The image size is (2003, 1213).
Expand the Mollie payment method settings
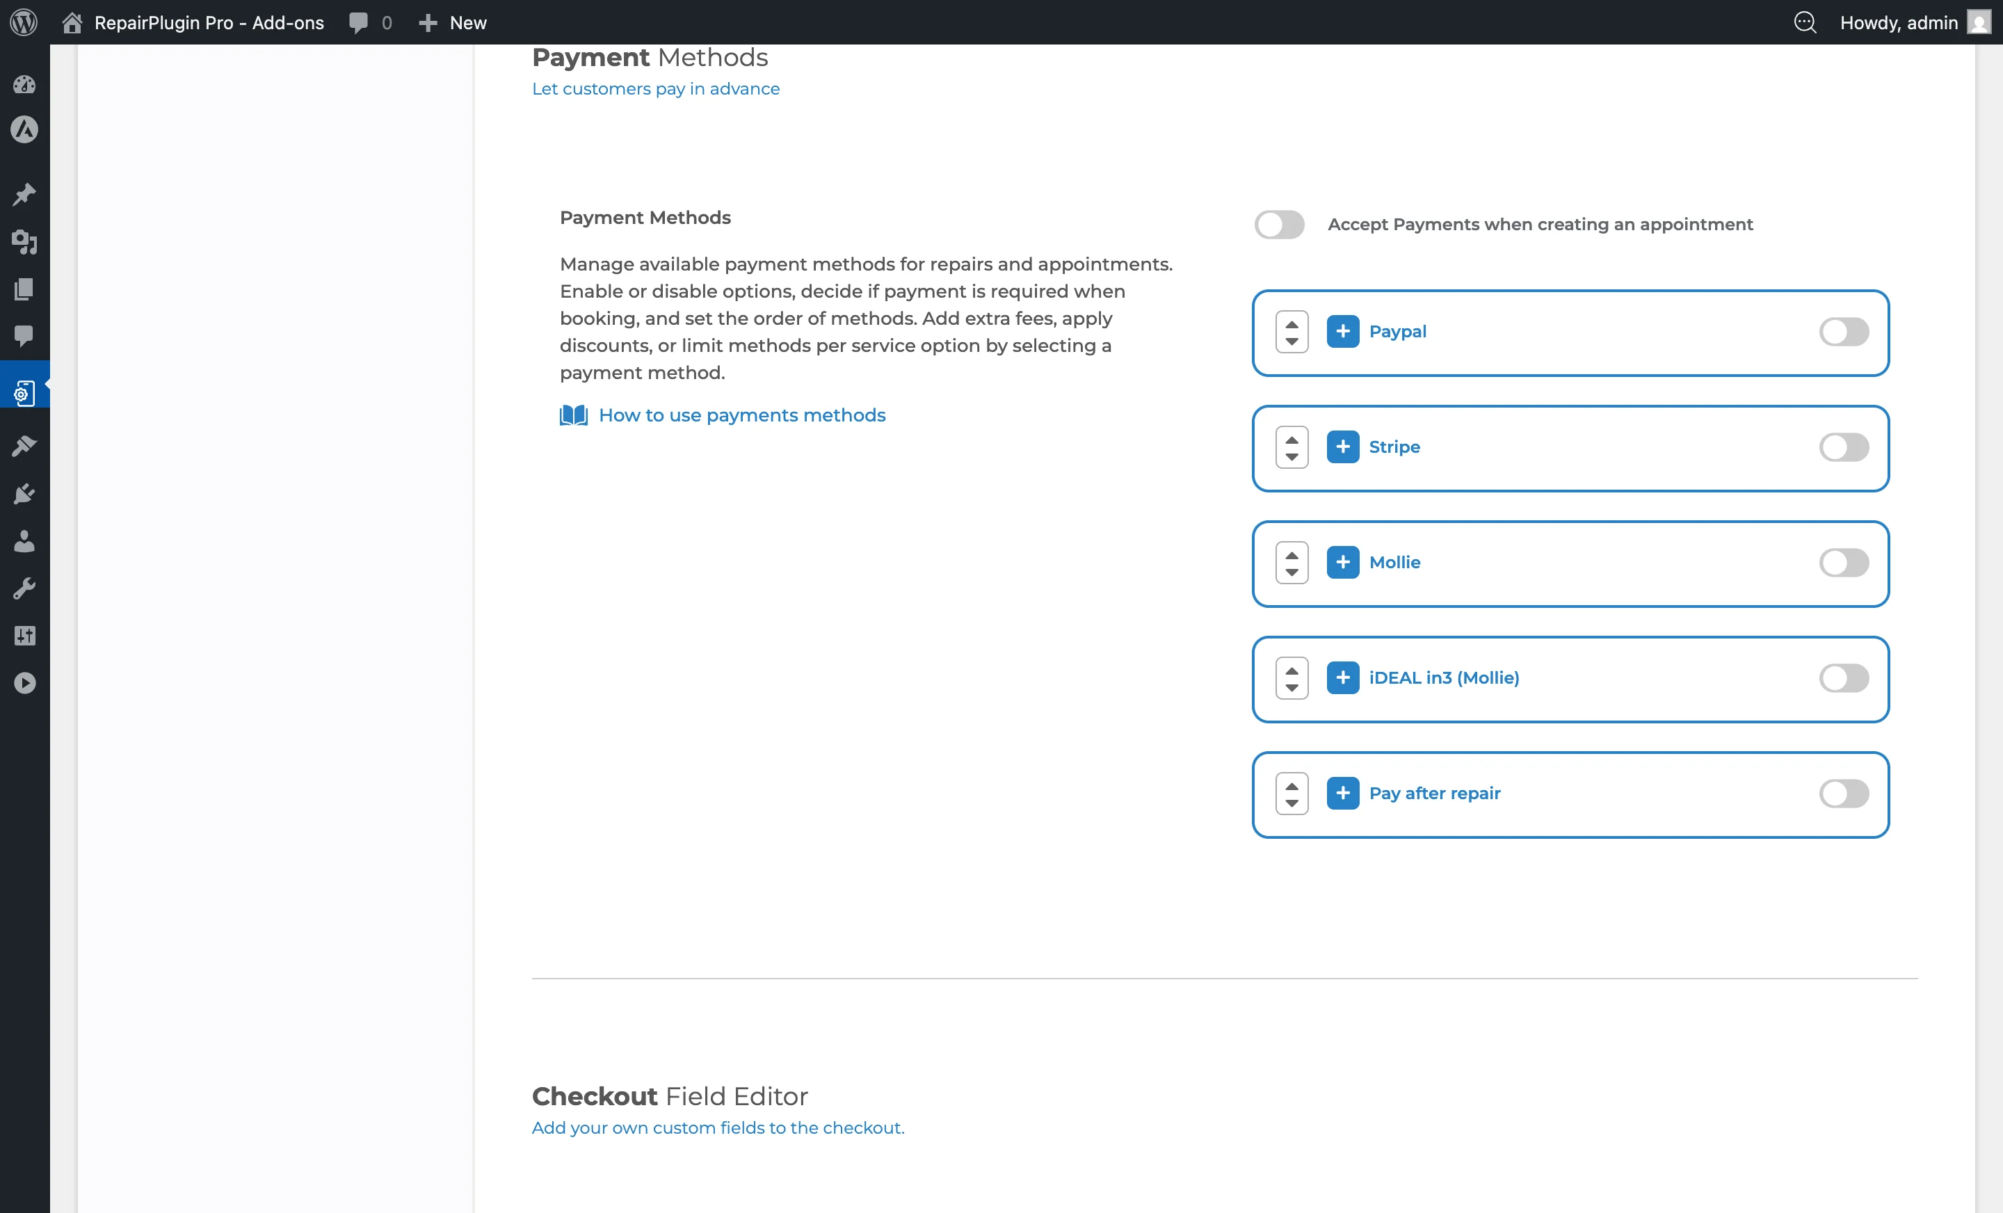click(1343, 562)
